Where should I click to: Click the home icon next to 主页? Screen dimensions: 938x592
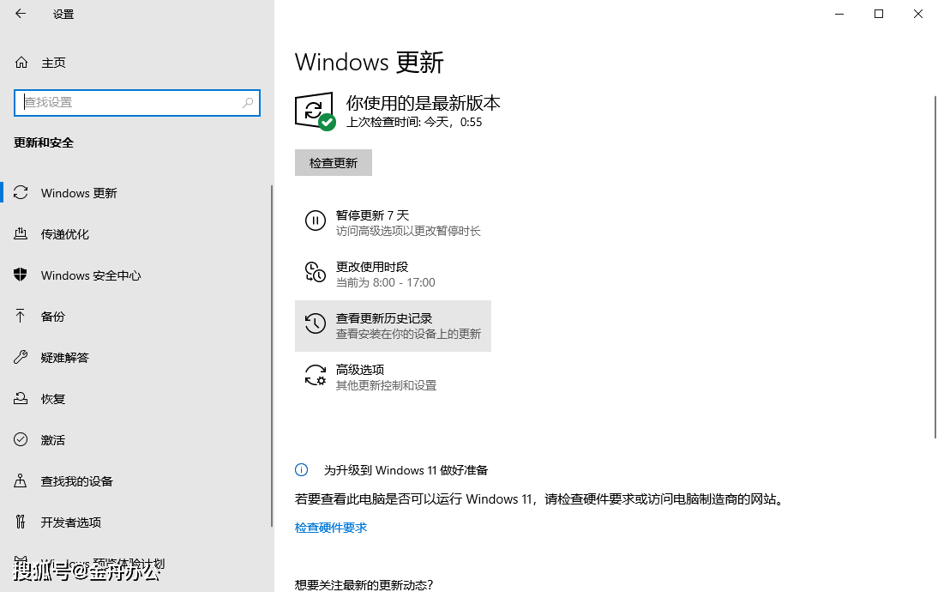21,63
